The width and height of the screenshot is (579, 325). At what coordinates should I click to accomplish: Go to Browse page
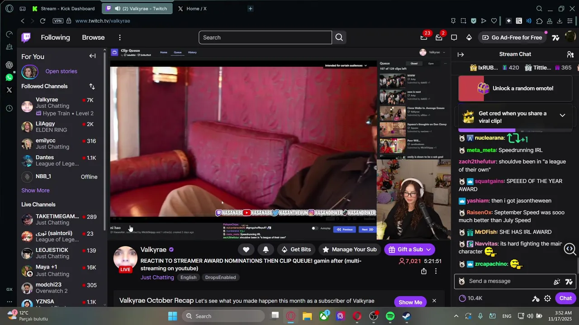(x=93, y=37)
